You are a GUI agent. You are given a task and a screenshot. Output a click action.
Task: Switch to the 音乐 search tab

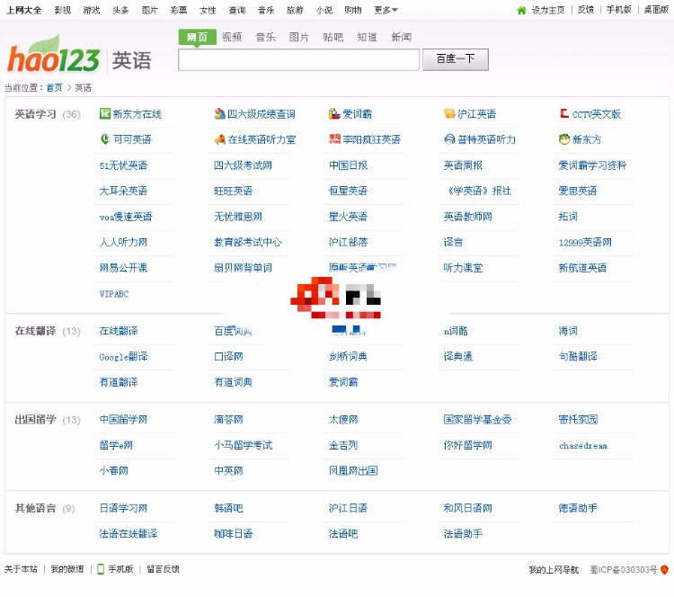click(x=266, y=38)
